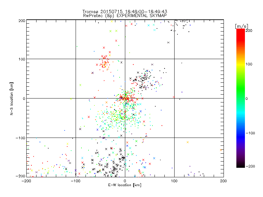This screenshot has height=197, width=263.
Task: Click the N-S axis tick label '100'
Action: [22, 59]
